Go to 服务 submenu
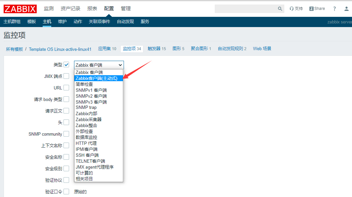The image size is (352, 197). click(x=145, y=21)
